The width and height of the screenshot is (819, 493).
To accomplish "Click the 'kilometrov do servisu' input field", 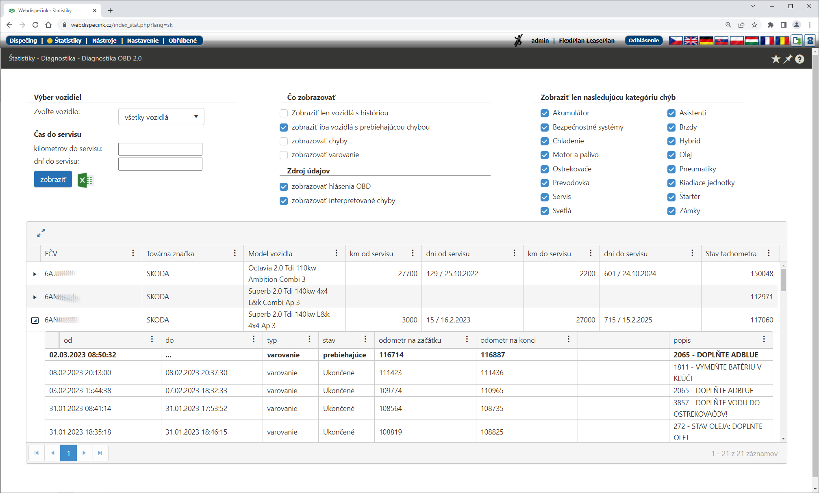I will point(160,149).
